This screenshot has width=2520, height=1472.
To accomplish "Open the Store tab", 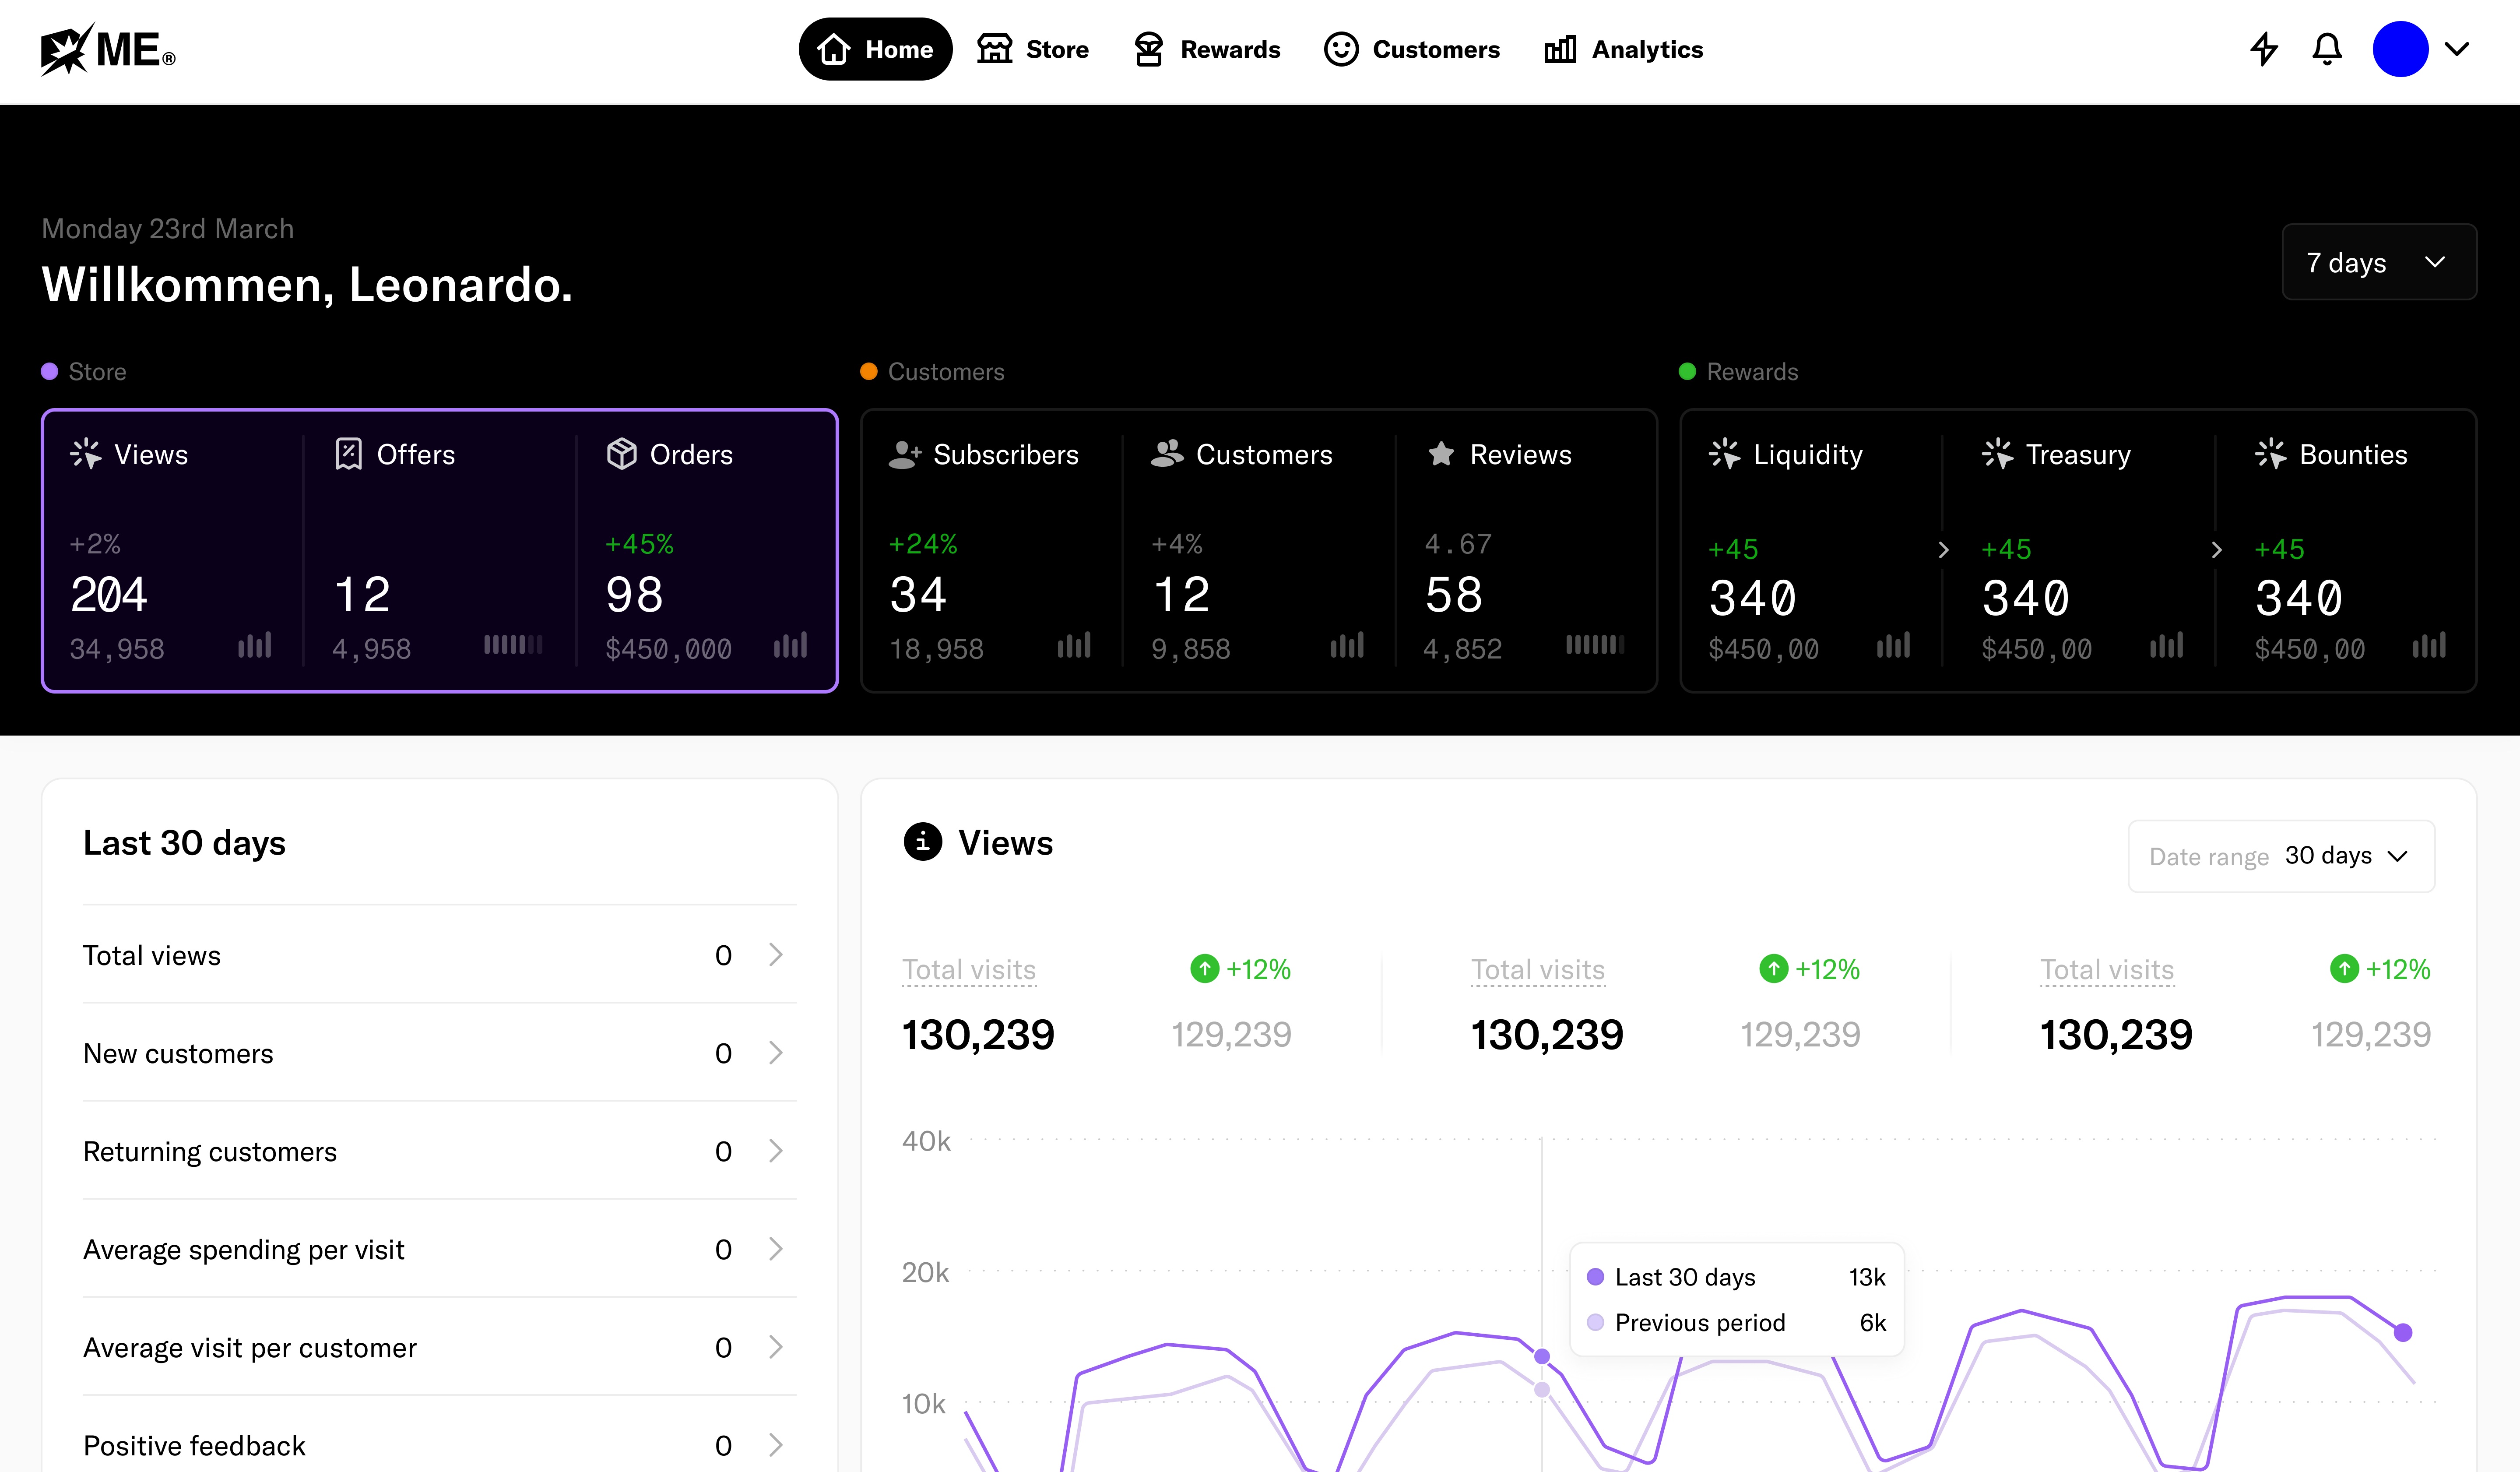I will [x=1033, y=49].
